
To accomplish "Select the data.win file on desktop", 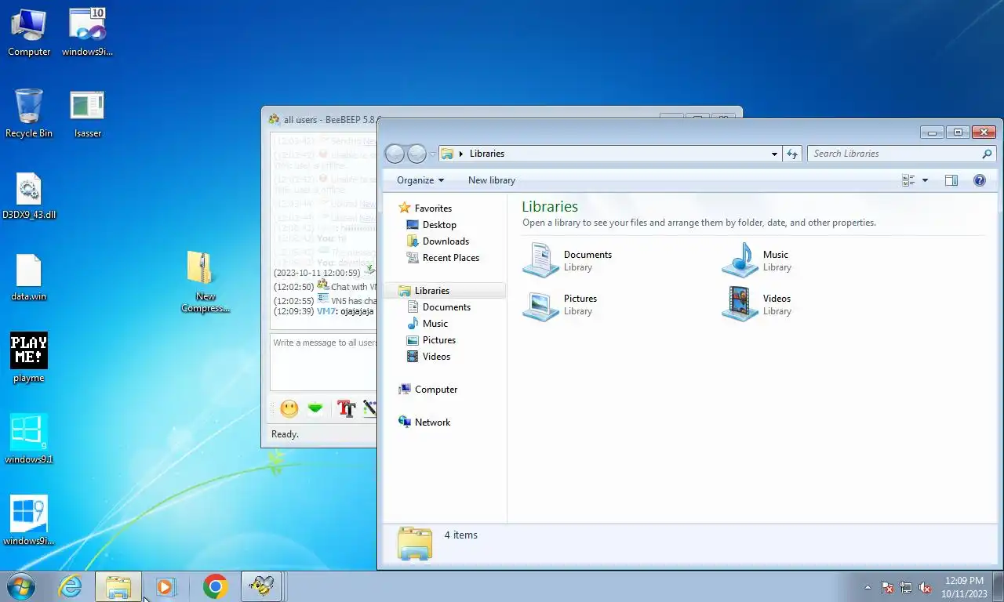I will coord(29,277).
